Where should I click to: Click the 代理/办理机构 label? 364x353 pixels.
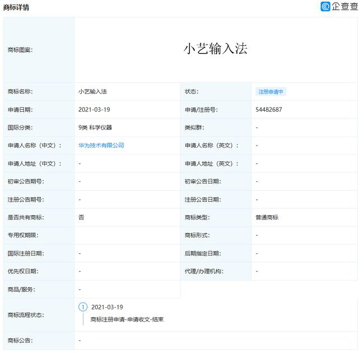tap(204, 271)
